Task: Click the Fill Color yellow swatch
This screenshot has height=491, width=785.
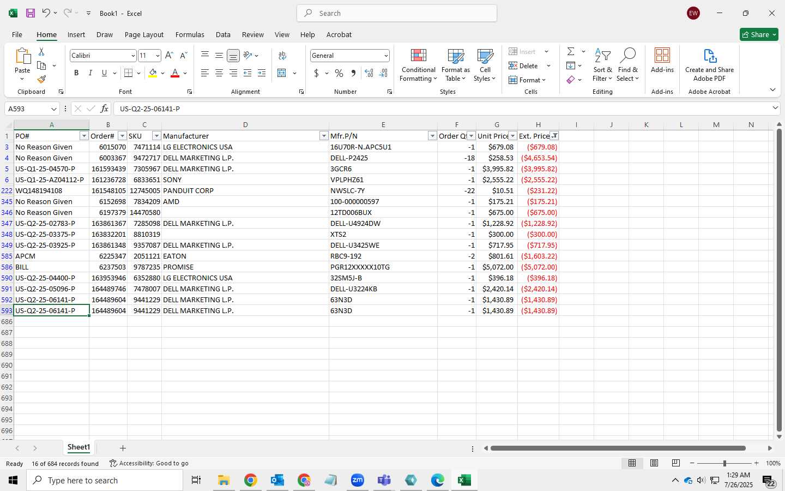Action: click(153, 73)
